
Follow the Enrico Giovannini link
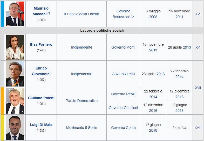(41, 71)
